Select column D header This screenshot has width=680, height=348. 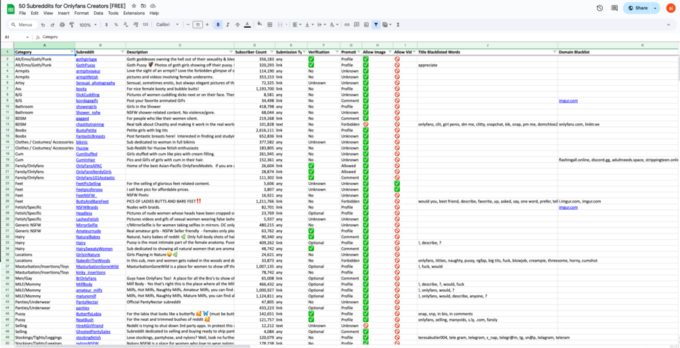coord(254,45)
